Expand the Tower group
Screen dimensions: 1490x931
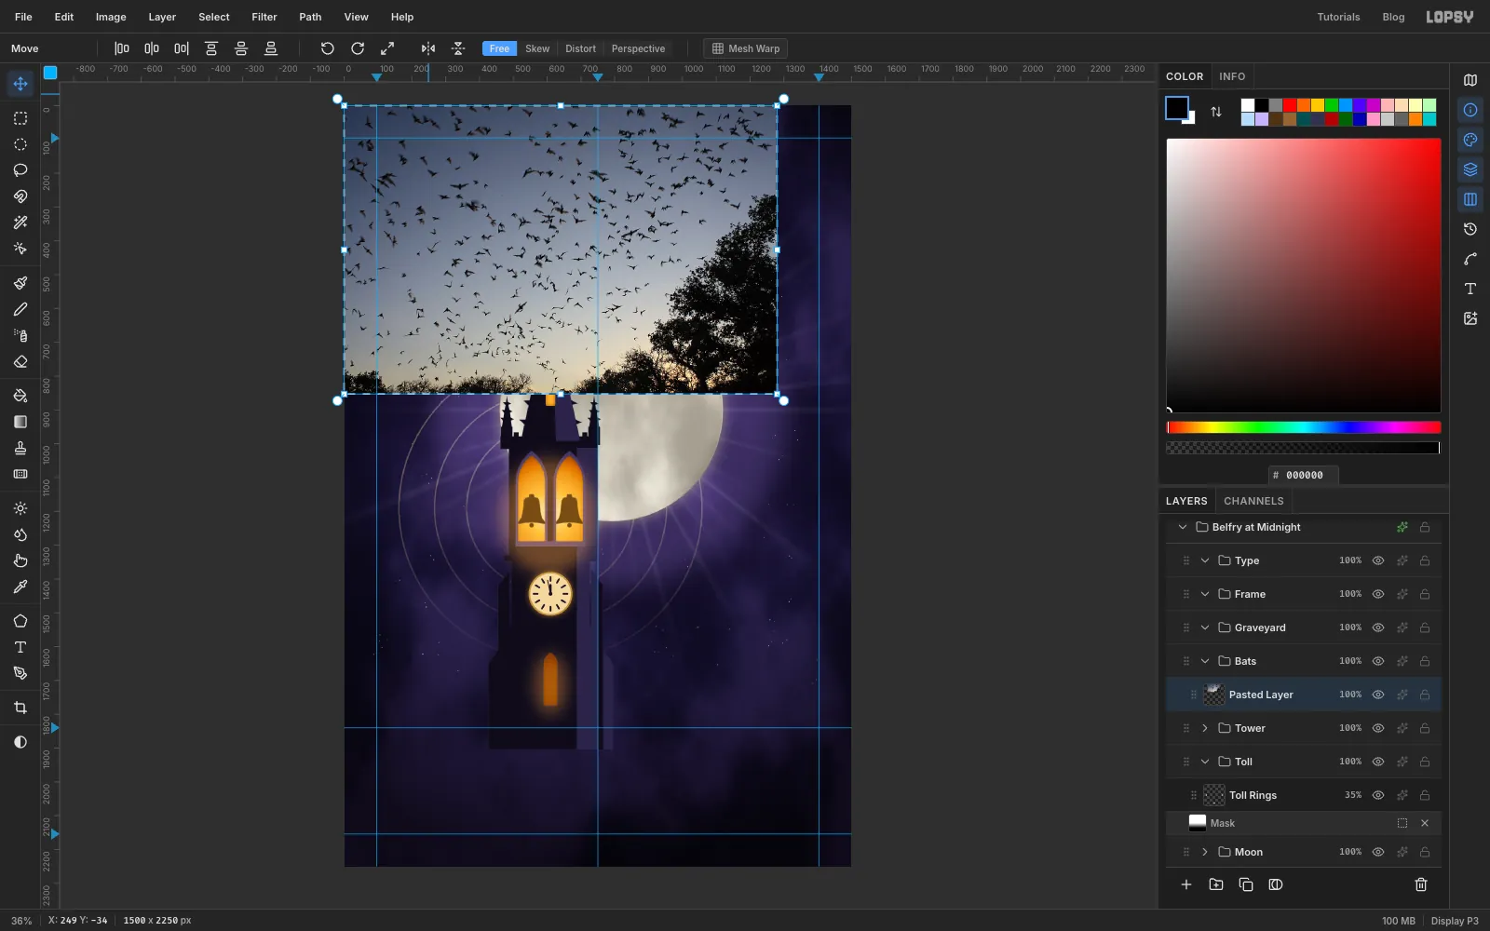(x=1205, y=728)
